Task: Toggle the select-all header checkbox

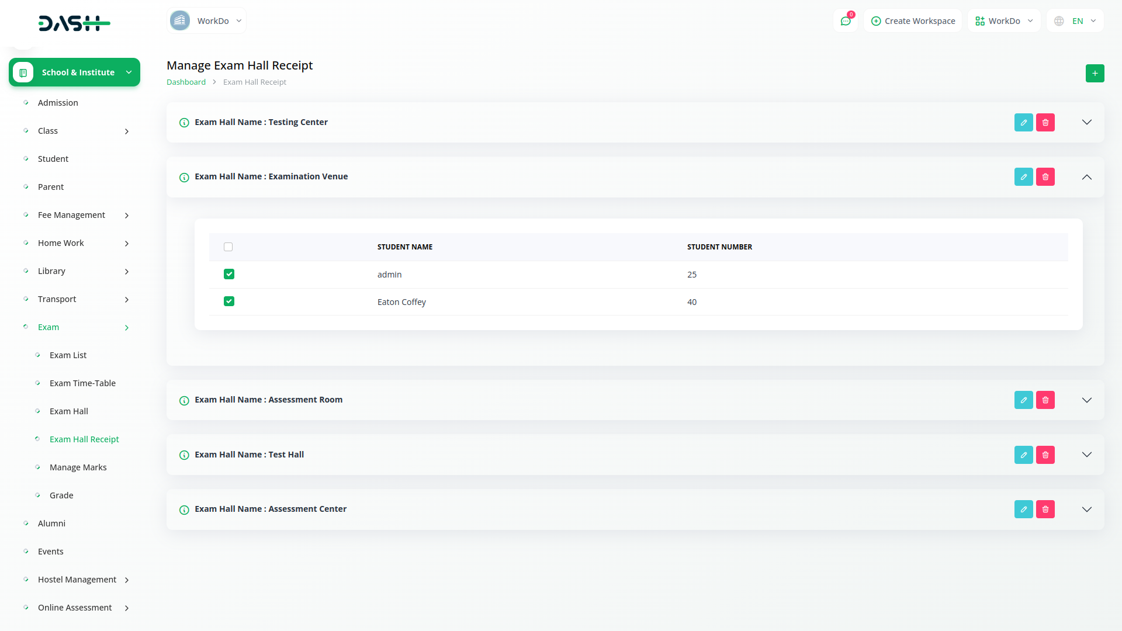Action: tap(228, 247)
